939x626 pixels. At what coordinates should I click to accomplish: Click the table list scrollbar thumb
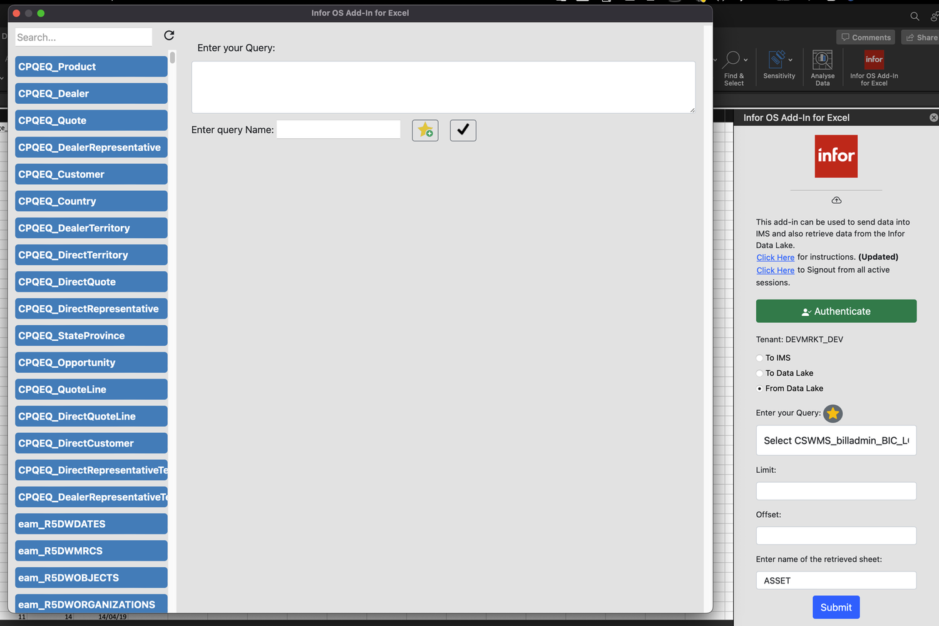(172, 58)
